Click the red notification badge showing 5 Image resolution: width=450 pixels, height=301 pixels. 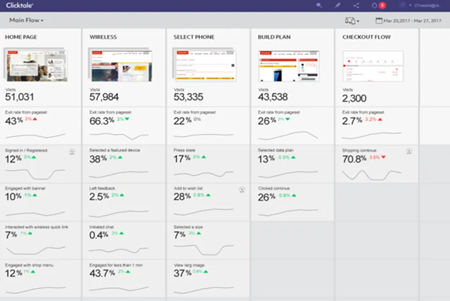[382, 5]
